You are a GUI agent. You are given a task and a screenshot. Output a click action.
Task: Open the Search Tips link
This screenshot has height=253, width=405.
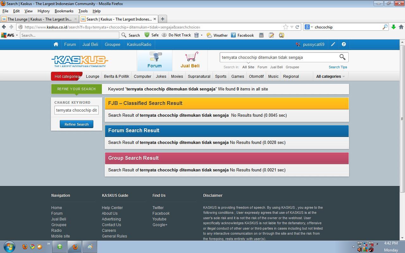coord(338,67)
